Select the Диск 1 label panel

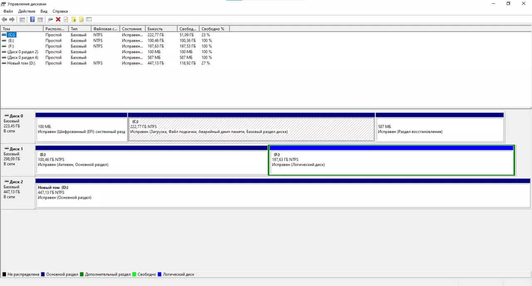tap(18, 160)
